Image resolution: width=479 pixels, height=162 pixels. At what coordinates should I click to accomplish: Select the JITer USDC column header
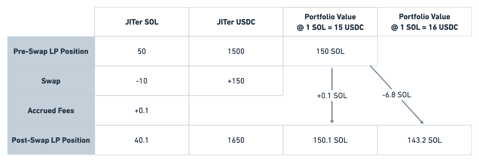(x=236, y=22)
